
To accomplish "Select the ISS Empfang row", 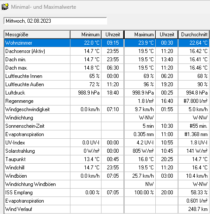I will 107,193.
